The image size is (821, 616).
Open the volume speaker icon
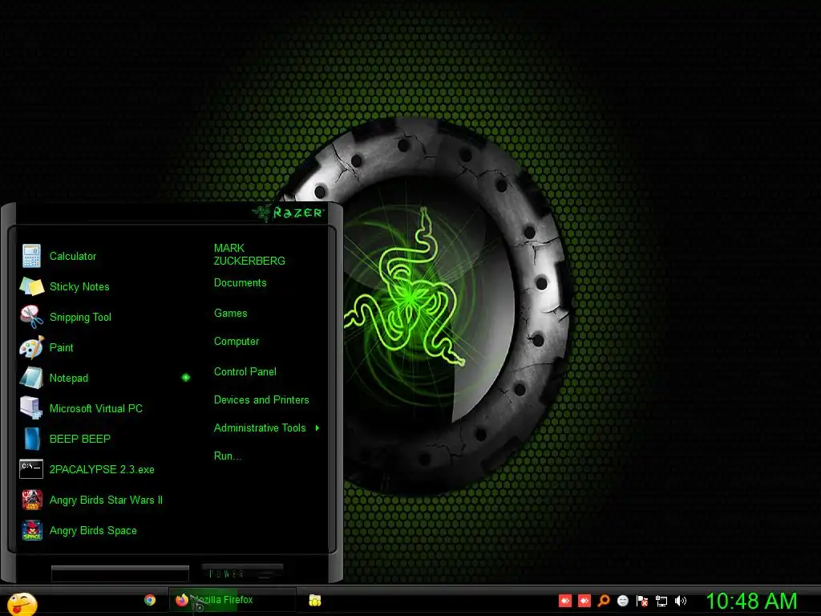680,601
